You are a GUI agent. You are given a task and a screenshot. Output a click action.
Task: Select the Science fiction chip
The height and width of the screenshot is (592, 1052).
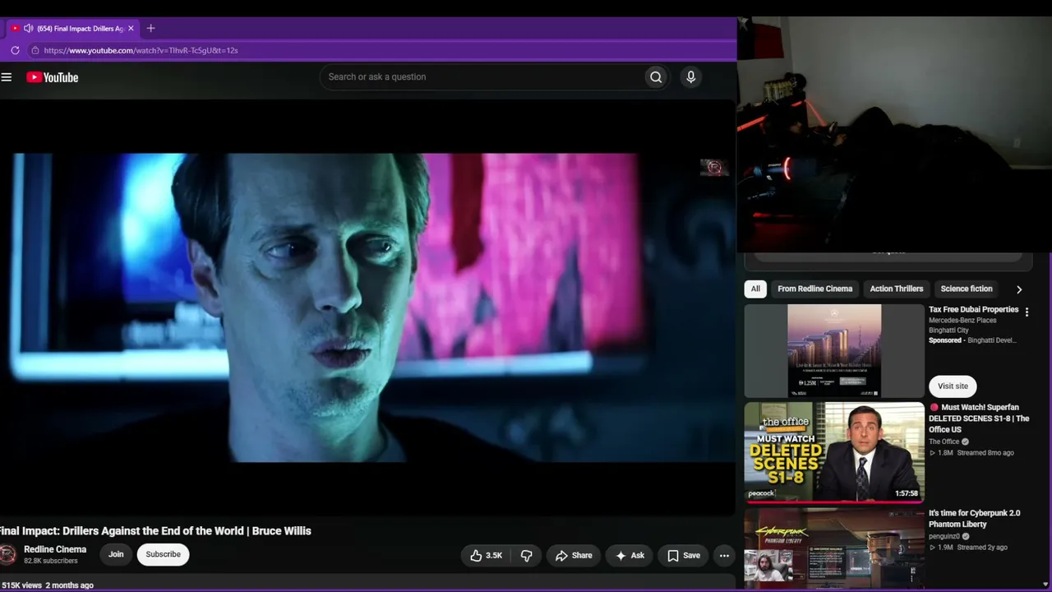click(967, 289)
